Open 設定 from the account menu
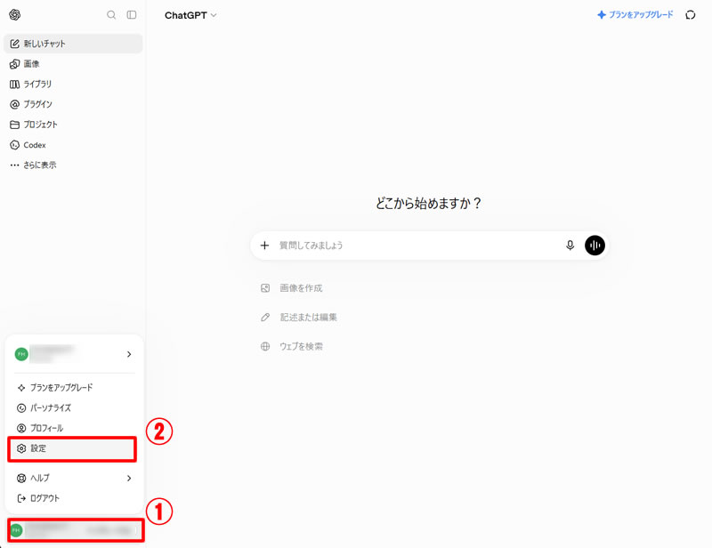 [x=72, y=448]
